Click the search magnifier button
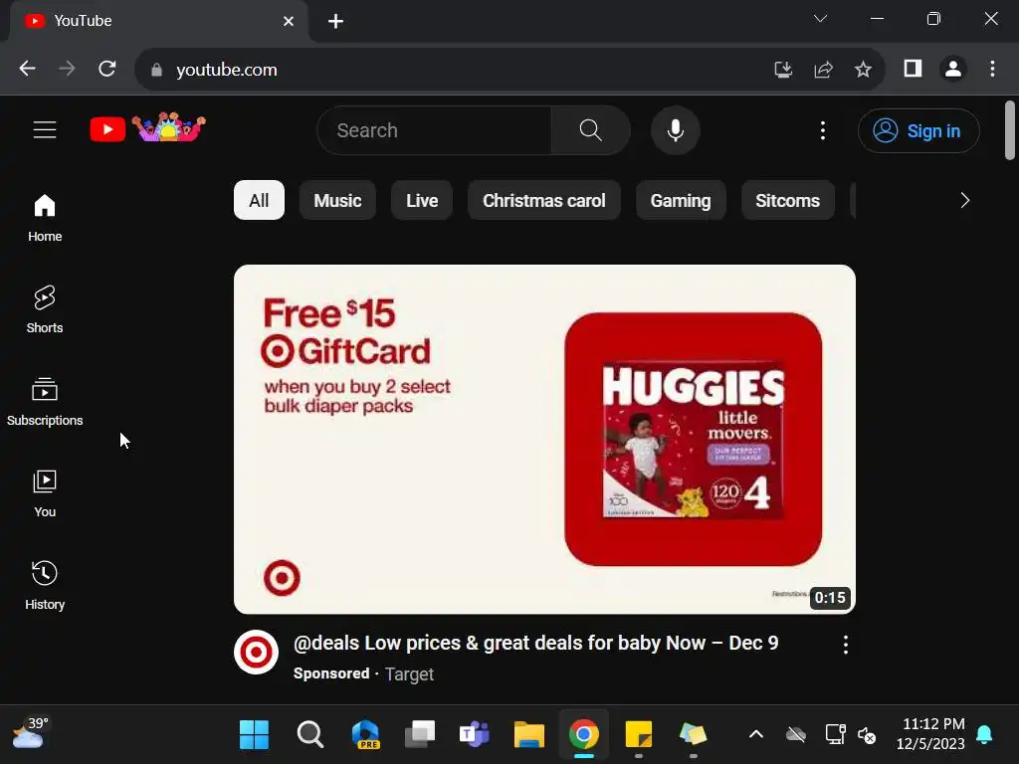Image resolution: width=1019 pixels, height=764 pixels. point(590,130)
